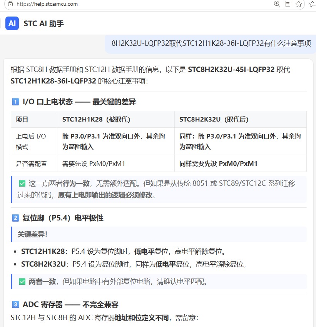Click heading 复位脚（P5.4）电平极性
Viewport: 316px width, 327px height.
click(63, 218)
